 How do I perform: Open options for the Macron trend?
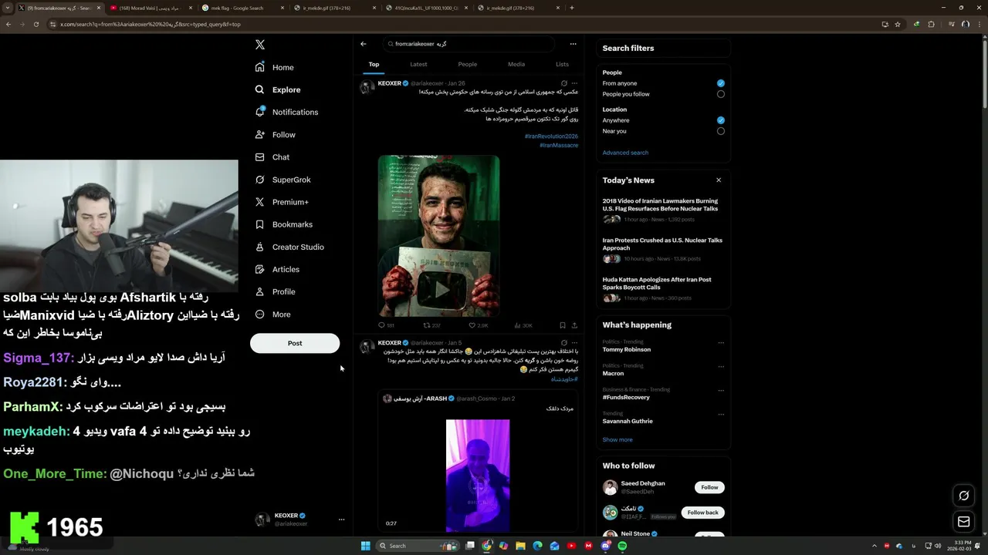(x=721, y=367)
